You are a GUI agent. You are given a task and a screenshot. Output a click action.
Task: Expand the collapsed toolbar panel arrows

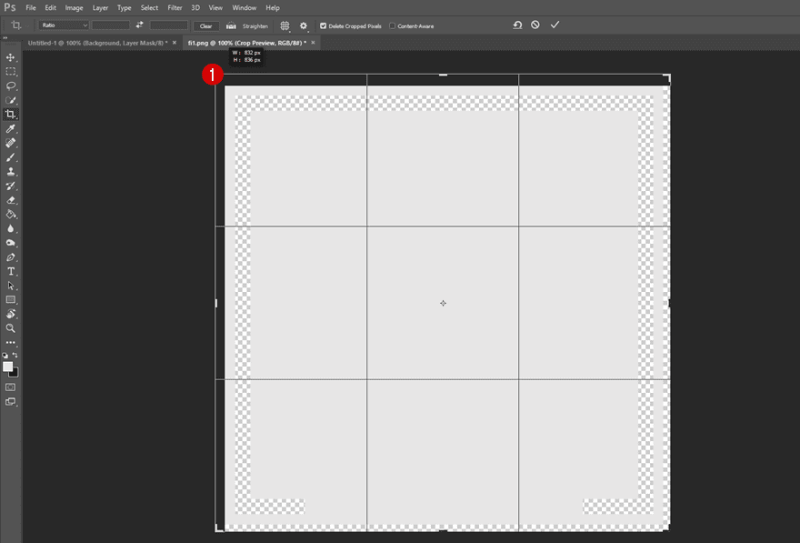coord(5,38)
